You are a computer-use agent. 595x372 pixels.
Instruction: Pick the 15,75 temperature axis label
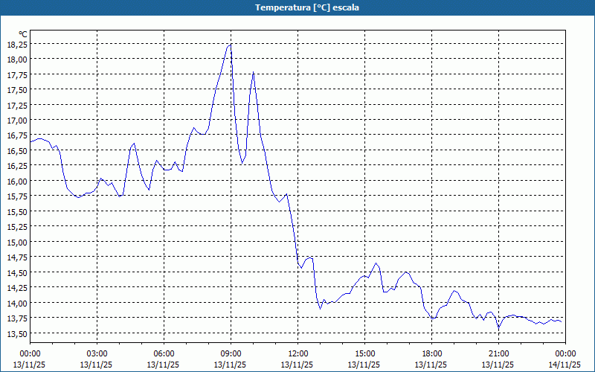click(x=16, y=196)
